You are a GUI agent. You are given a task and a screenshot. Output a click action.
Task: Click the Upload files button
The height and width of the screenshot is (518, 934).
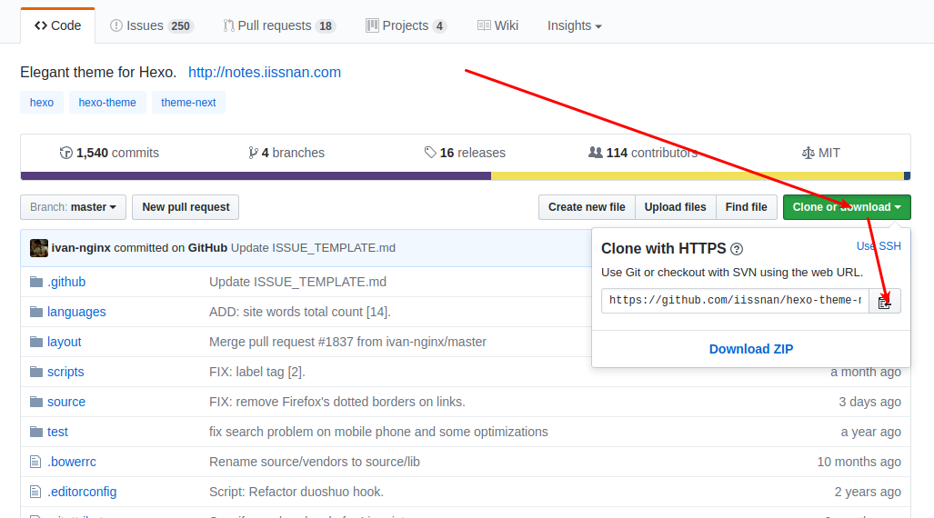(676, 207)
